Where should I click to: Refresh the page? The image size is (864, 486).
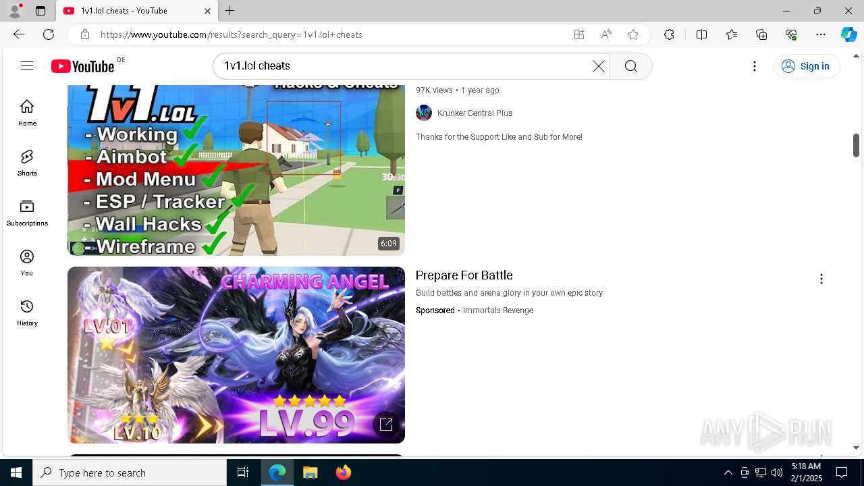tap(49, 34)
